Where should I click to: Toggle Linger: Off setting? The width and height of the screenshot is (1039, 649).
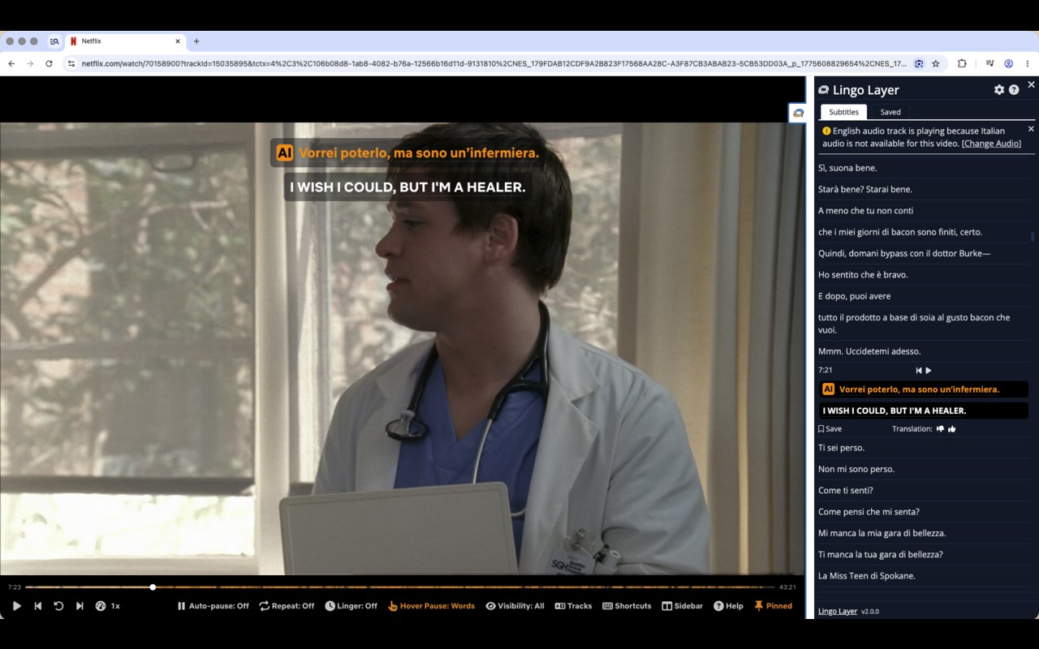(351, 606)
